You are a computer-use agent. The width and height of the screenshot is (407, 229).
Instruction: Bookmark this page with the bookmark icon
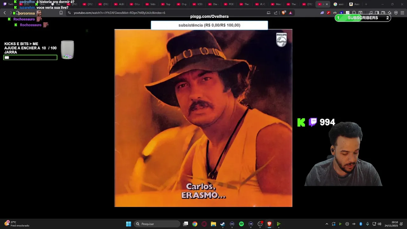click(x=61, y=13)
